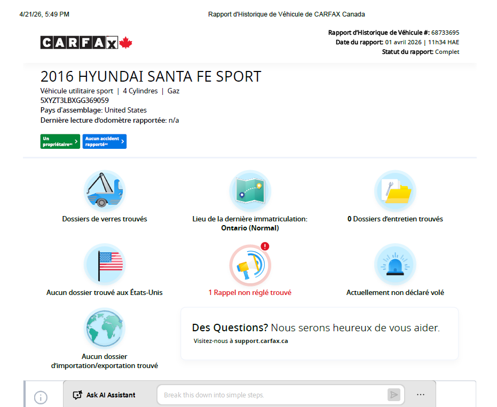
Task: Click the megaphone recall icon
Action: pyautogui.click(x=250, y=265)
